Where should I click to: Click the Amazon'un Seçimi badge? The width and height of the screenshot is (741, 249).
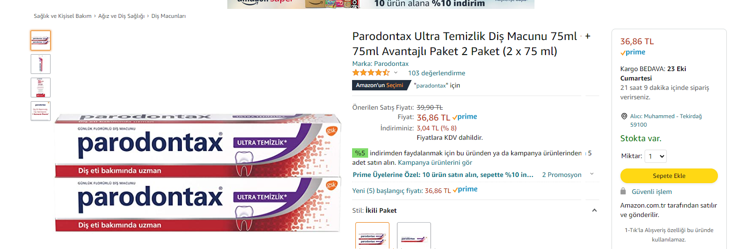(x=380, y=85)
